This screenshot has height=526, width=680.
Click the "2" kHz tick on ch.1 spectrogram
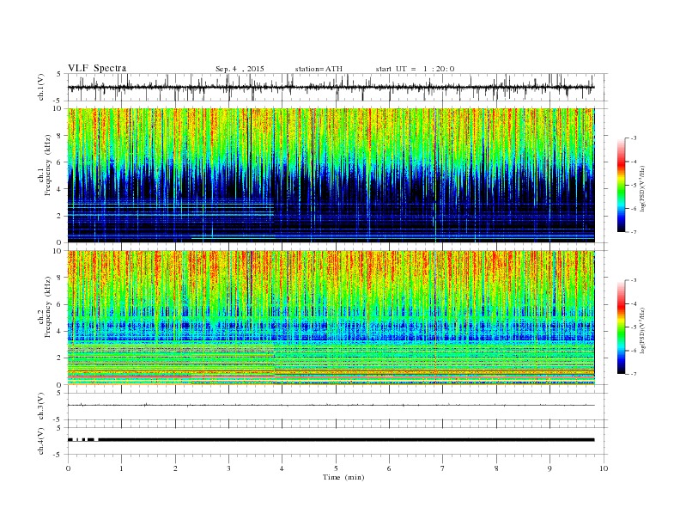tap(60, 216)
